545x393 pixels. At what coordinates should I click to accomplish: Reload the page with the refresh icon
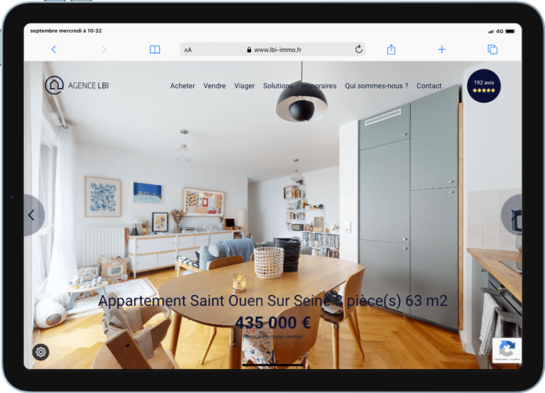pyautogui.click(x=358, y=50)
